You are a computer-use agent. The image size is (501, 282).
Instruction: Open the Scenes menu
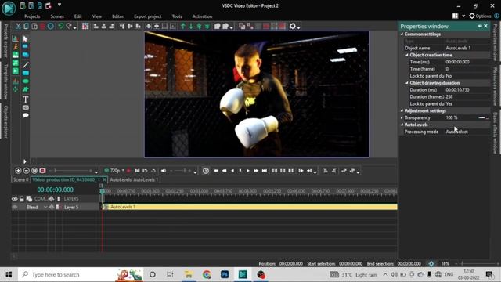click(57, 16)
